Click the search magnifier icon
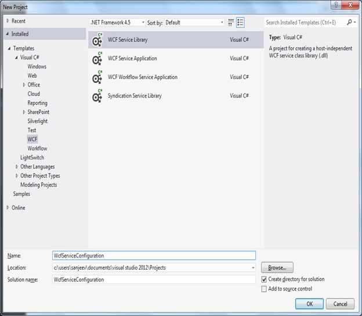This screenshot has height=316, width=362. pos(349,22)
